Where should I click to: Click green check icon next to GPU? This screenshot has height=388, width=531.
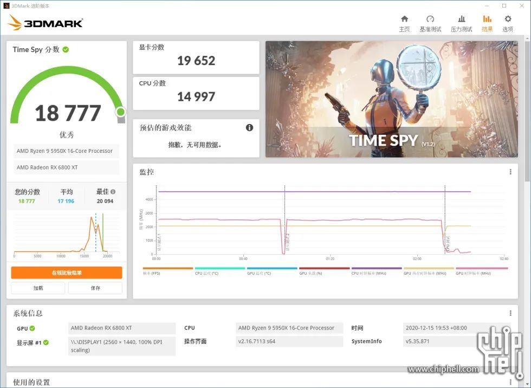click(x=32, y=328)
